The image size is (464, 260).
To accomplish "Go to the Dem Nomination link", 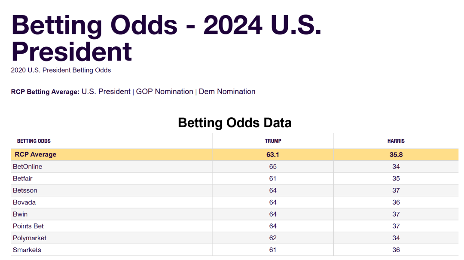I will coord(227,92).
